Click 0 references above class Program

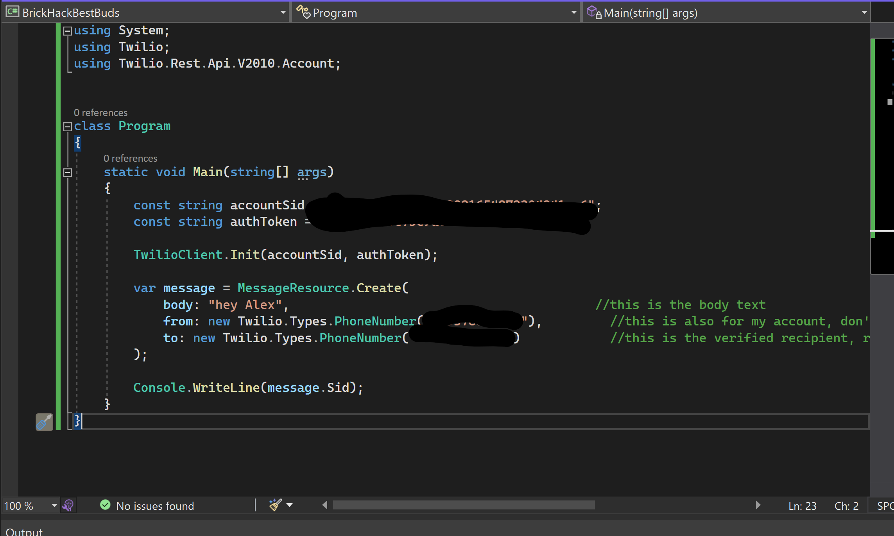[x=100, y=113]
